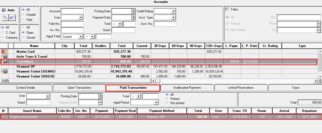Open the top Total operator dropdown

coord(120,24)
